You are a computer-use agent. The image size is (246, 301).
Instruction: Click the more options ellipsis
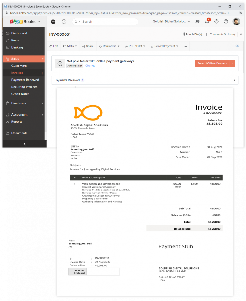pos(185,46)
